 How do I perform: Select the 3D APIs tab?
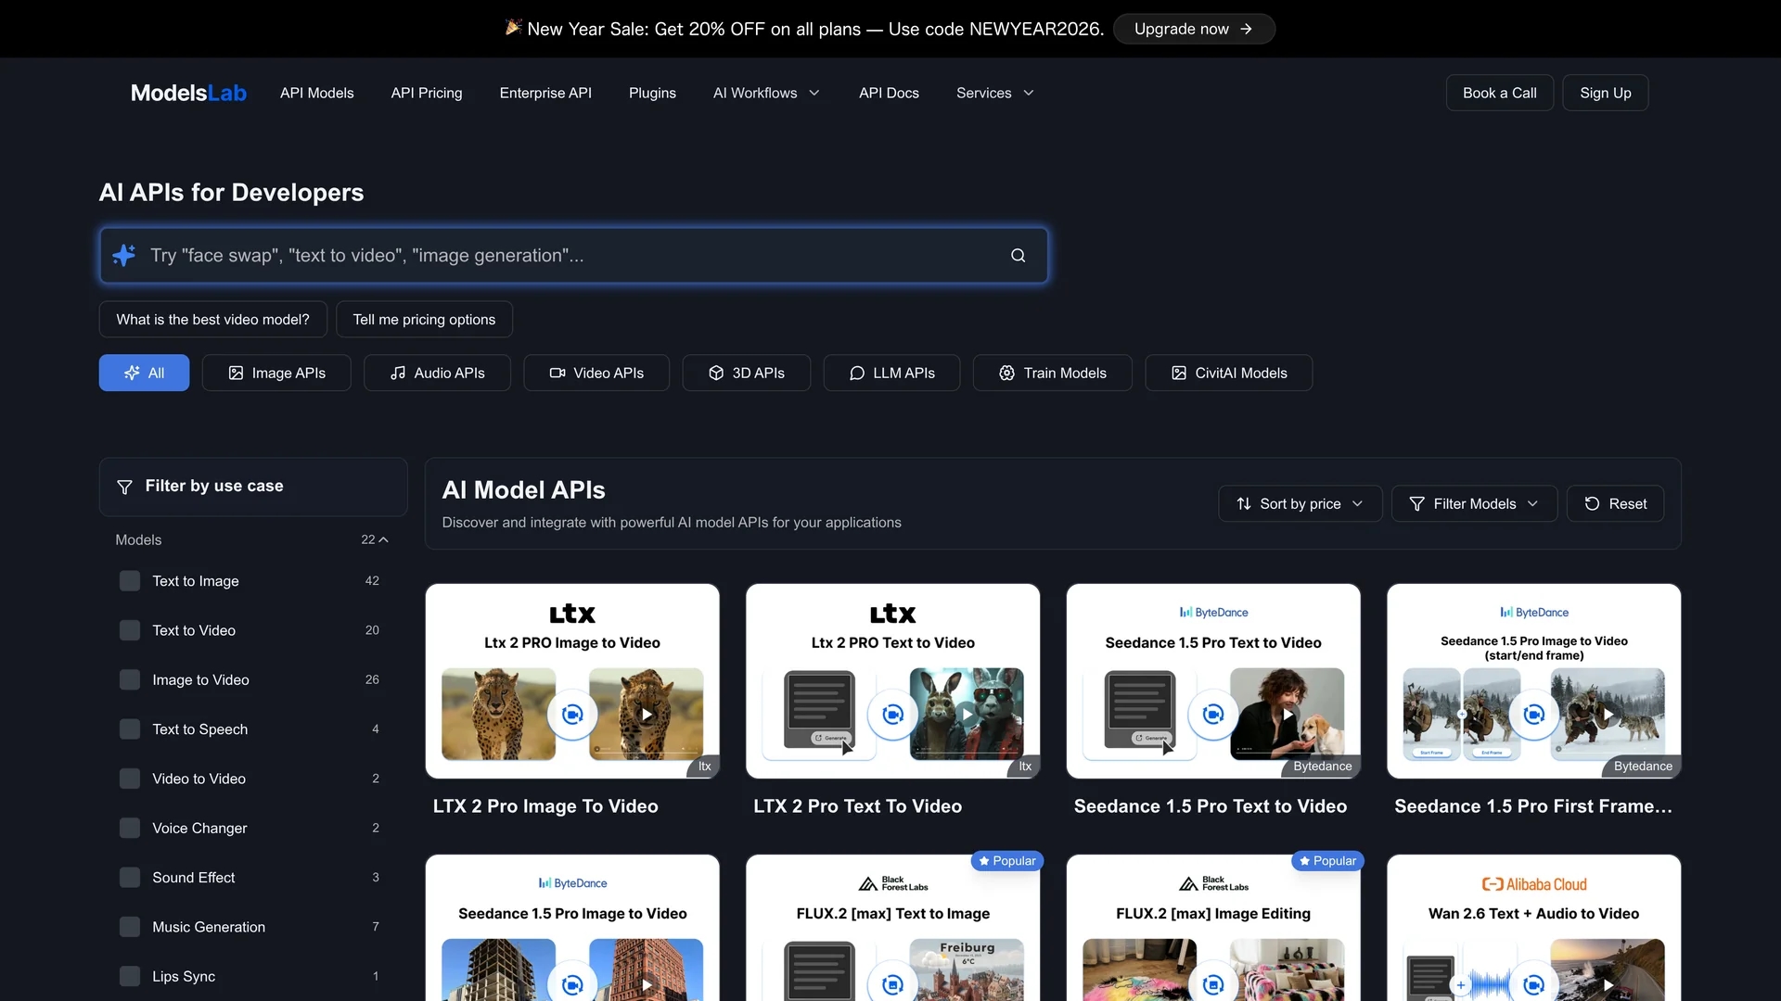(747, 373)
